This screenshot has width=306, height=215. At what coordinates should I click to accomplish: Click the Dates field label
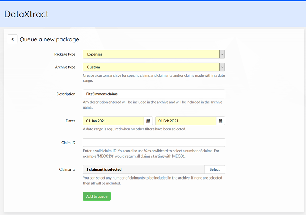click(70, 121)
